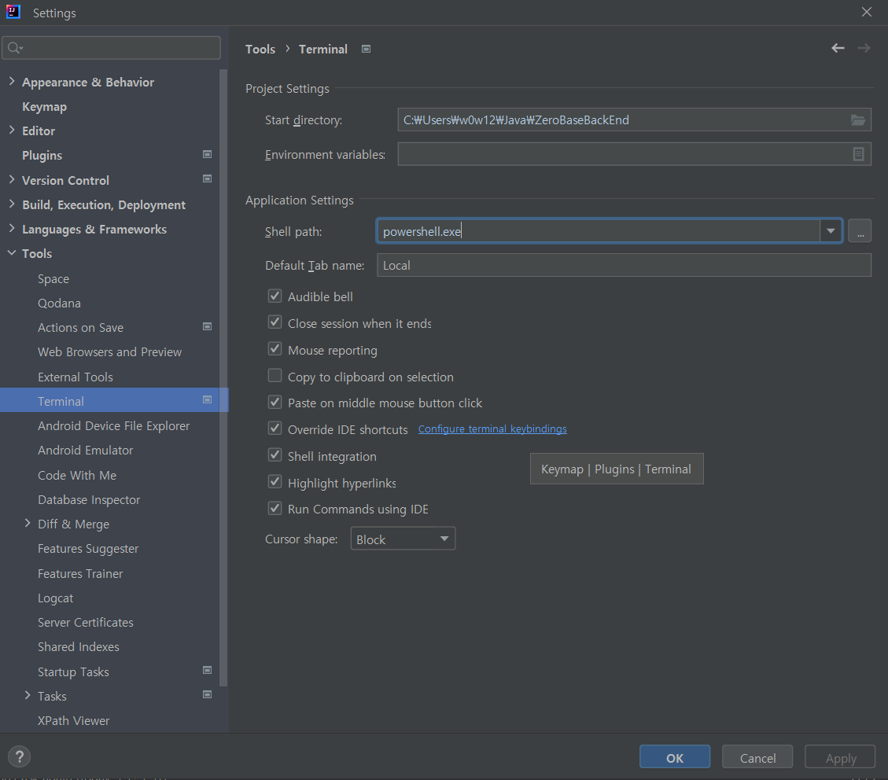Toggle the Audible bell checkbox
The height and width of the screenshot is (780, 888).
click(x=275, y=296)
